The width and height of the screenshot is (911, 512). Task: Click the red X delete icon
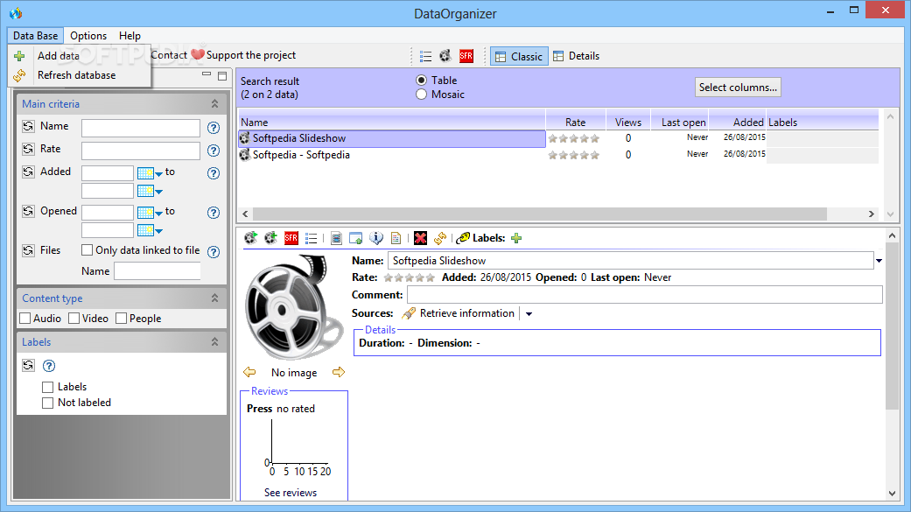(421, 238)
